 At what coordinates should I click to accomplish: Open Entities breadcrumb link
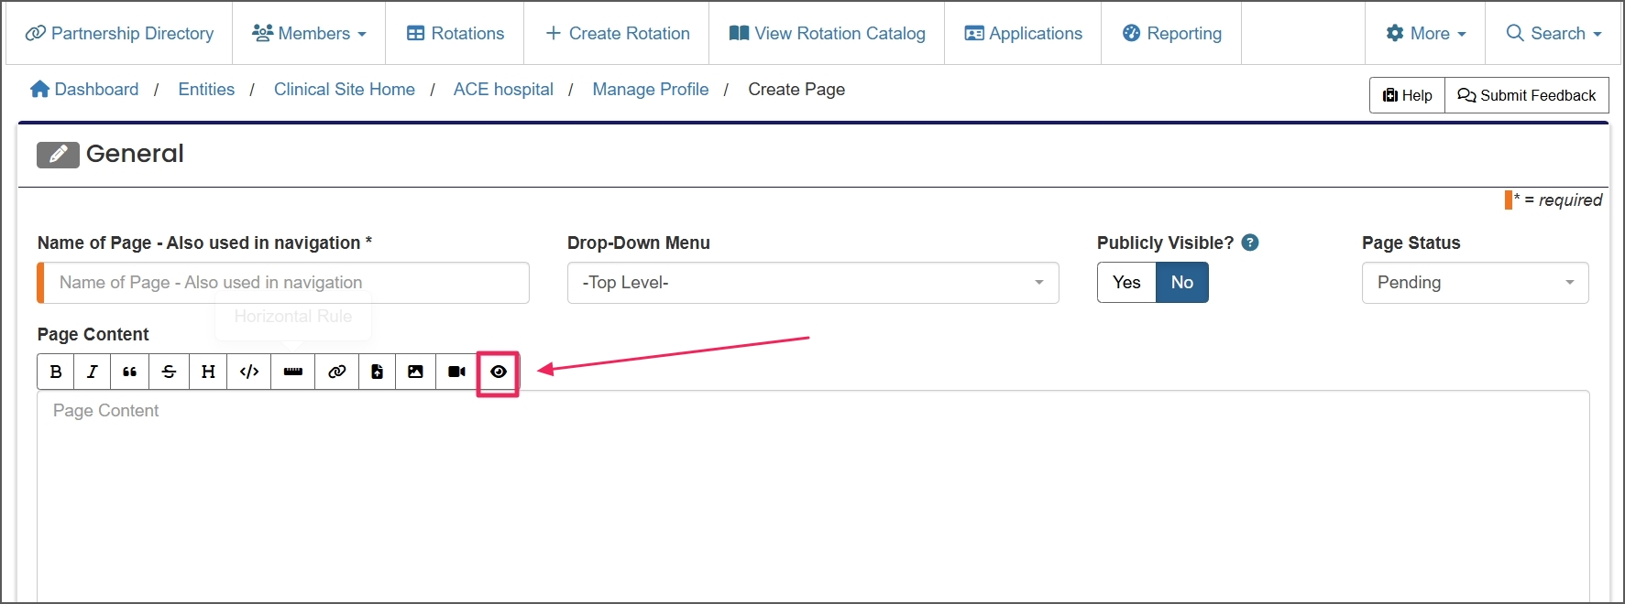(x=206, y=89)
